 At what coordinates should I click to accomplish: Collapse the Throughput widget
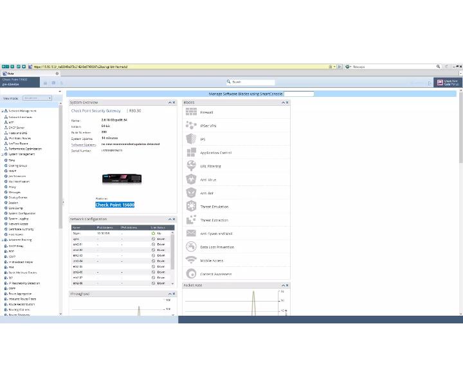[170, 294]
